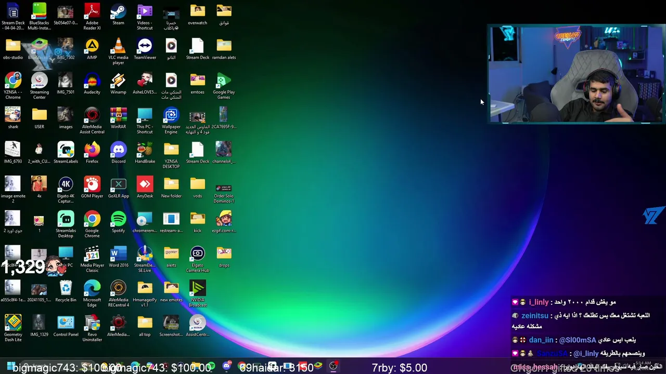Select VLC media player icon
Viewport: 666px width, 374px height.
[118, 51]
